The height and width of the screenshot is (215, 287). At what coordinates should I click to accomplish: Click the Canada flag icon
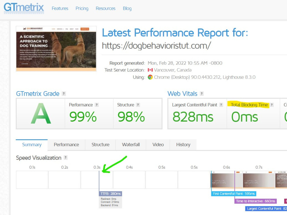pos(150,70)
